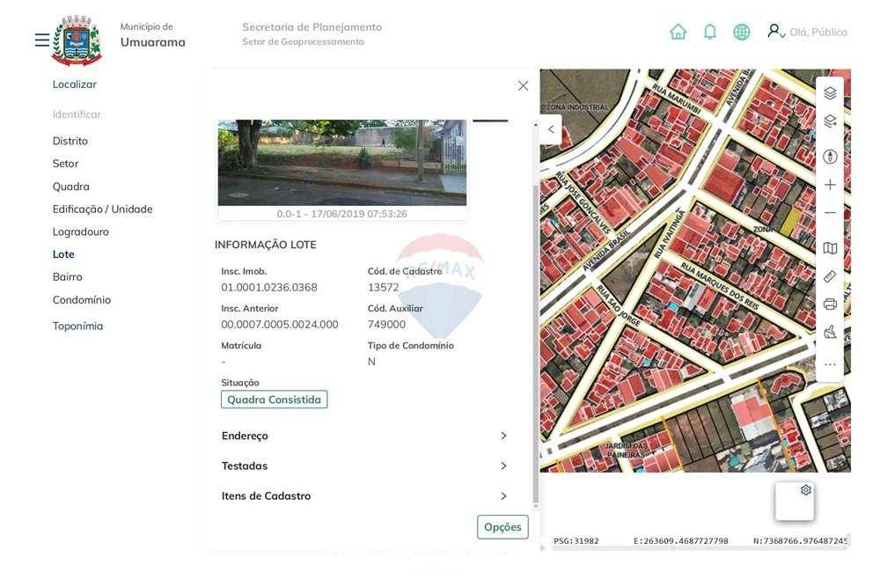Open the map layers tool

pyautogui.click(x=829, y=93)
